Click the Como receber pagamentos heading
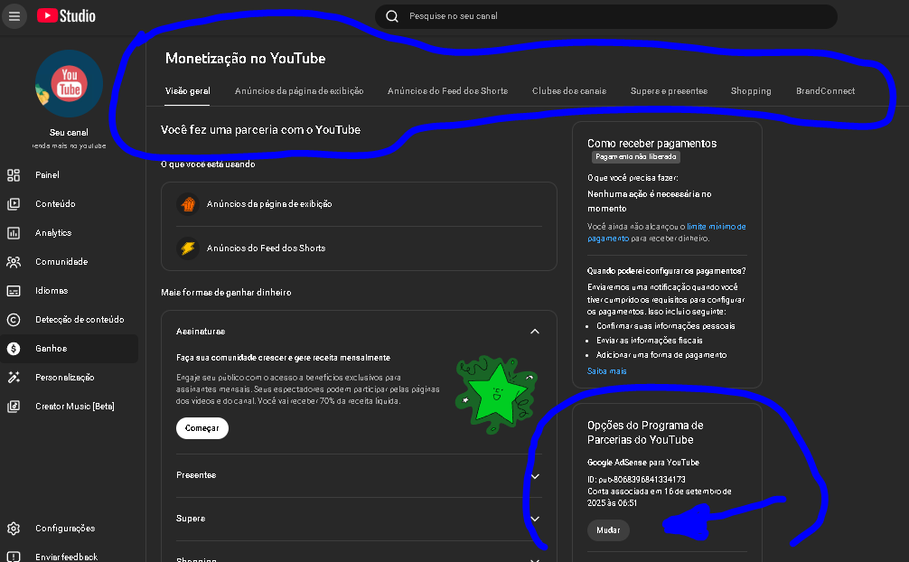The width and height of the screenshot is (909, 562). tap(651, 144)
